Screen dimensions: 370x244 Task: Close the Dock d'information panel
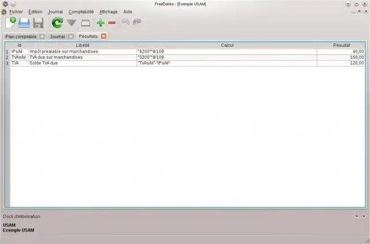[364, 216]
